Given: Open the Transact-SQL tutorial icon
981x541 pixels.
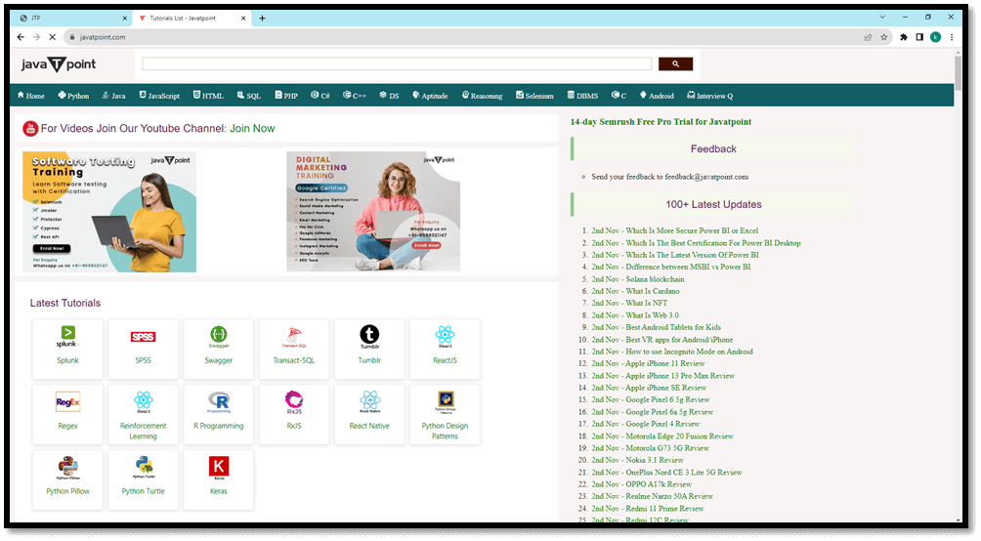Looking at the screenshot, I should [x=293, y=337].
